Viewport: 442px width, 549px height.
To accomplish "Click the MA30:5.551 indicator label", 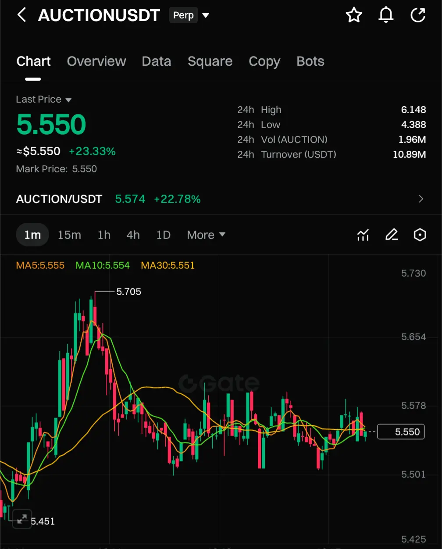I will click(168, 265).
